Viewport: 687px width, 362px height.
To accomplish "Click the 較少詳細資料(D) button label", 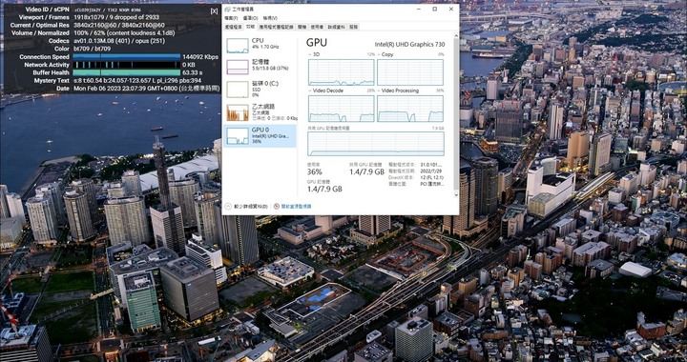I will [x=251, y=207].
